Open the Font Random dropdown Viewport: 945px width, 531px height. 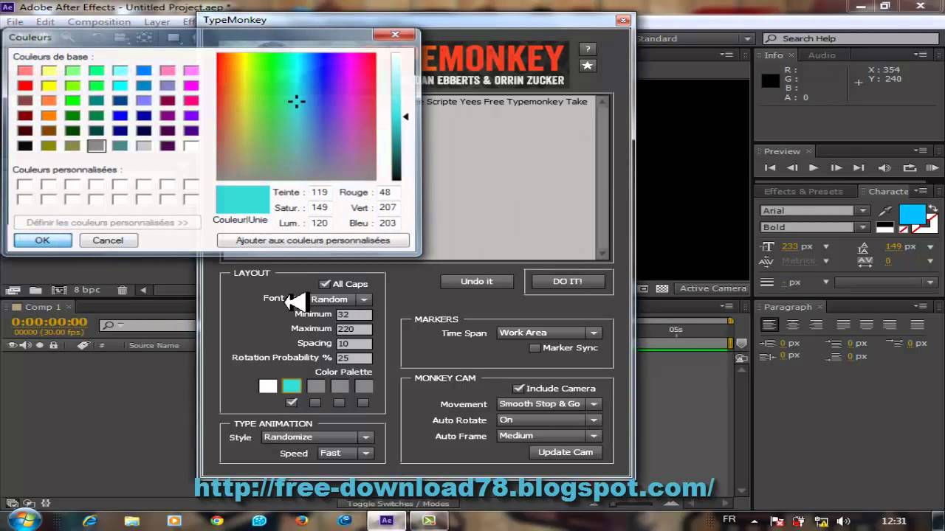pyautogui.click(x=340, y=299)
